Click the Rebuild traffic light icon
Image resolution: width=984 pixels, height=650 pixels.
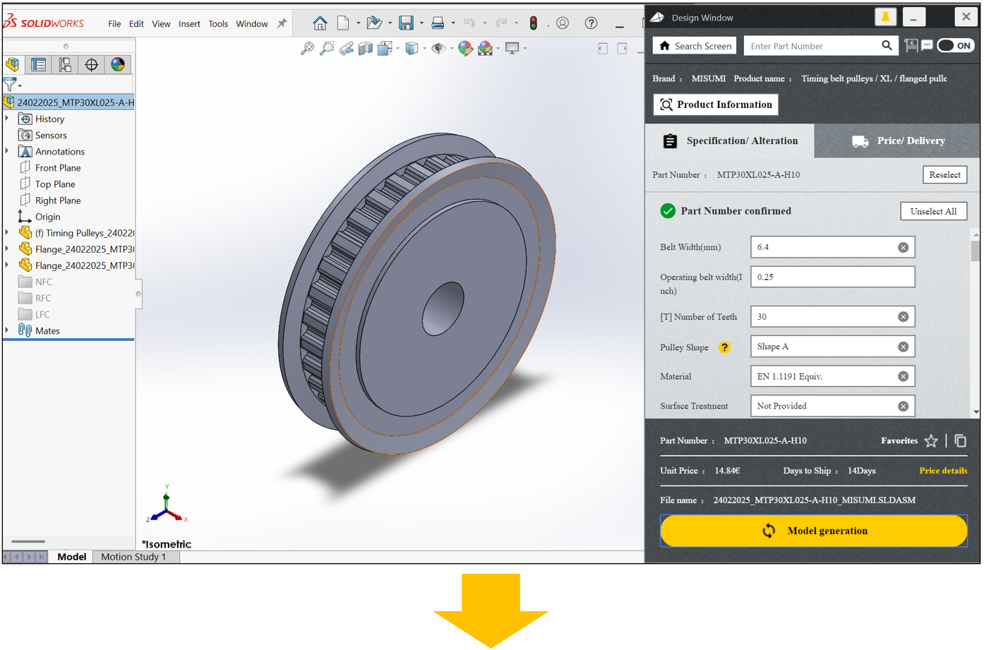point(534,23)
